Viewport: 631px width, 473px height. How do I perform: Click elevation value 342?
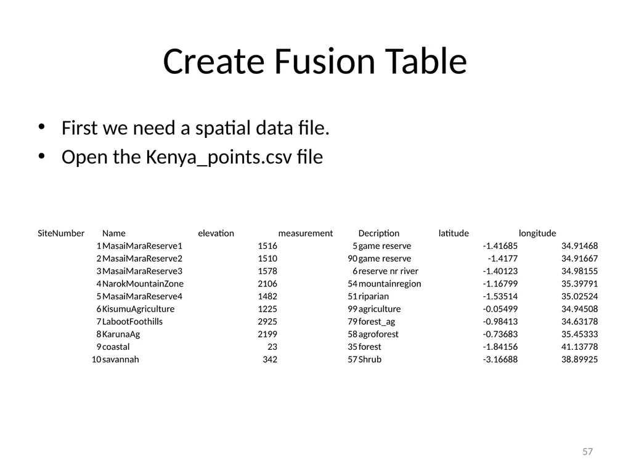(270, 359)
